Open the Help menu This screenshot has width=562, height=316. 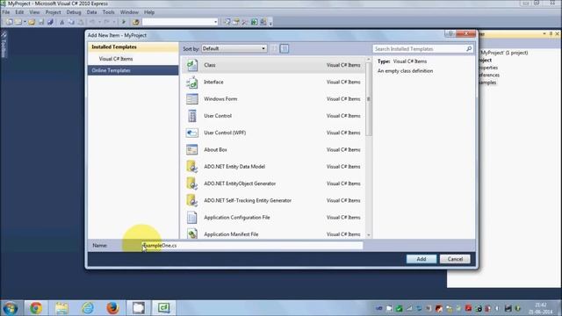149,12
